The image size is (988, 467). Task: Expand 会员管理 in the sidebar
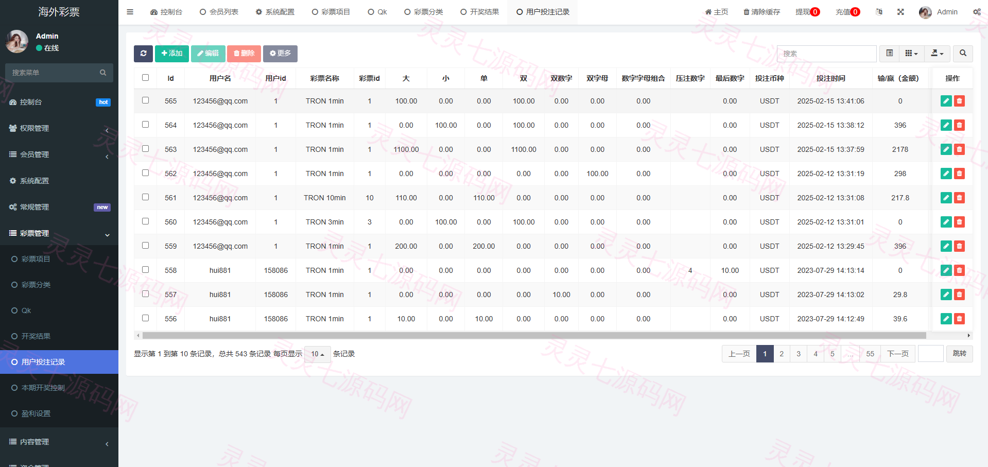click(x=59, y=154)
